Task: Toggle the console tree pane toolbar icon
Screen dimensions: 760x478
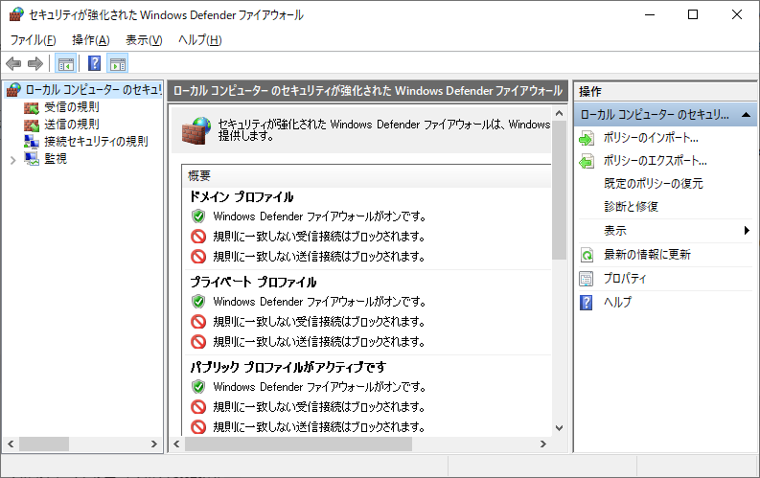Action: pyautogui.click(x=65, y=63)
